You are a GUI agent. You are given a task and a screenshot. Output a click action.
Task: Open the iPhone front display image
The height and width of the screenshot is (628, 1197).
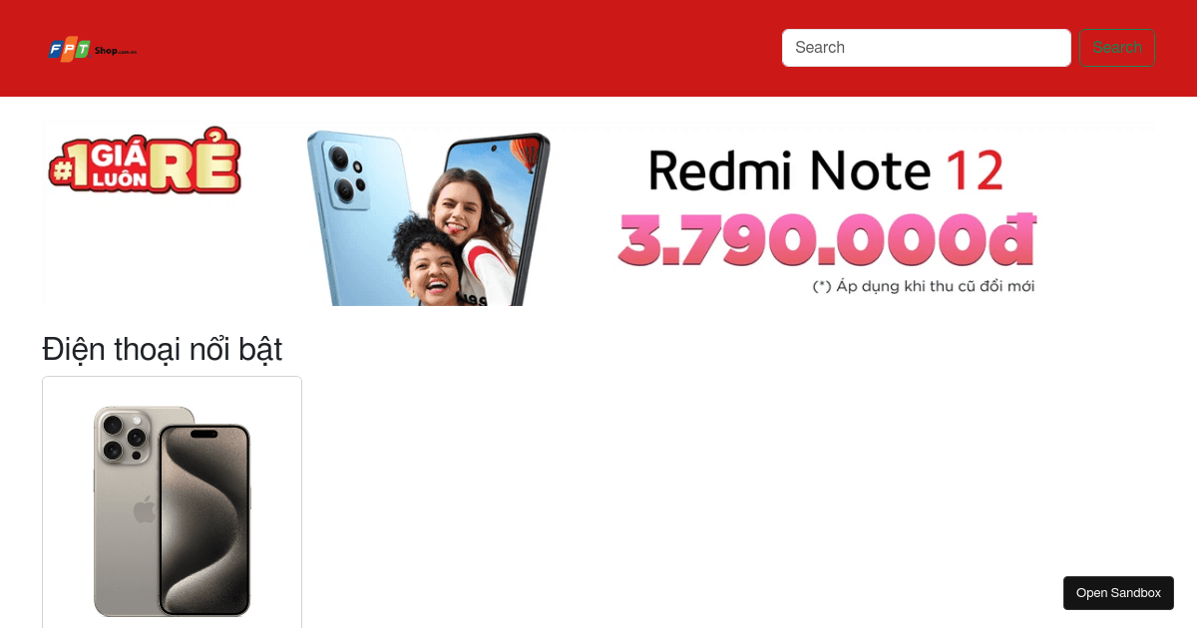click(204, 519)
